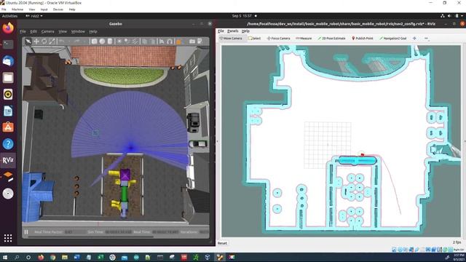The image size is (466, 262).
Task: Choose the rotate mode tool in Gazebo
Action: tap(44, 41)
